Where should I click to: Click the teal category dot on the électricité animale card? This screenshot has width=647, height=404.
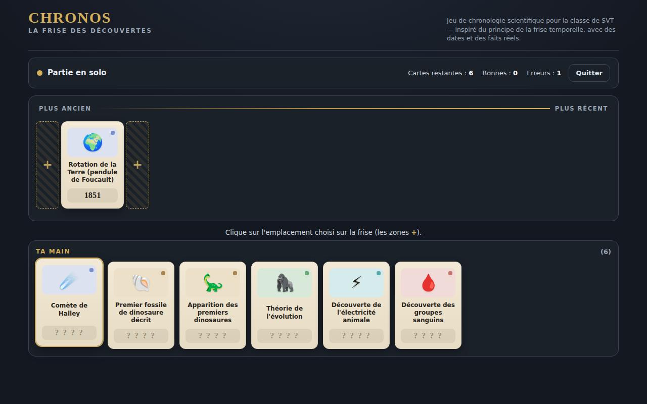[x=379, y=273]
